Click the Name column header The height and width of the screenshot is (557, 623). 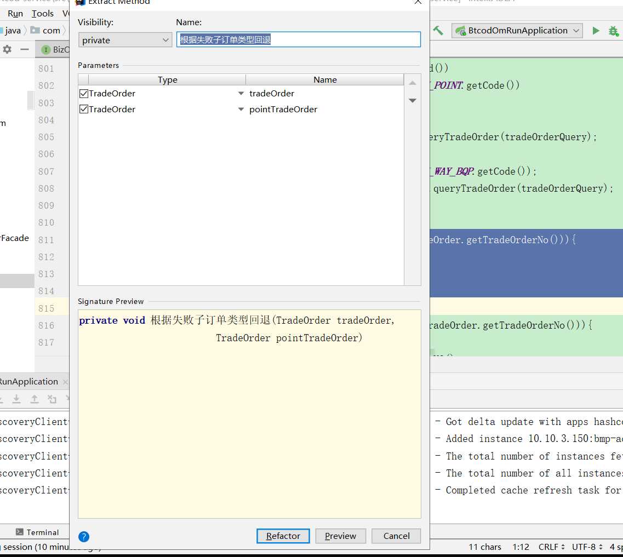click(x=325, y=79)
